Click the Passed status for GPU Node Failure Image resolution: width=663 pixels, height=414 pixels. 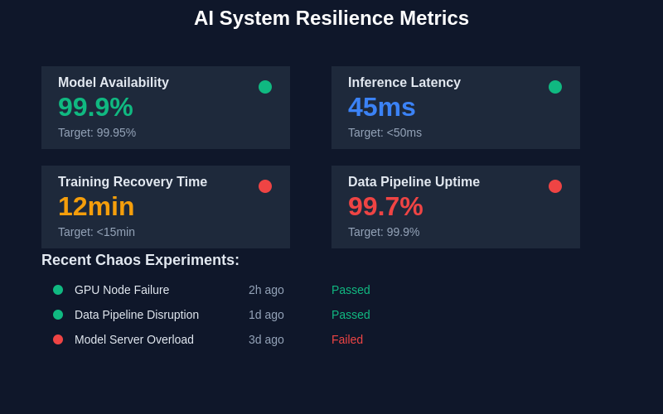[351, 290]
